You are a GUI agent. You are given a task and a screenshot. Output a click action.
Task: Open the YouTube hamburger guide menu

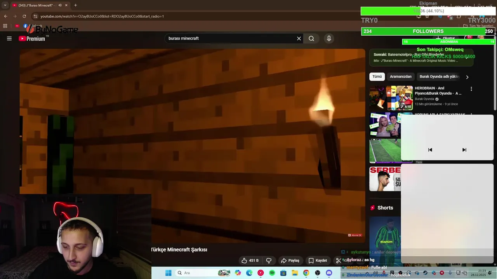[9, 38]
